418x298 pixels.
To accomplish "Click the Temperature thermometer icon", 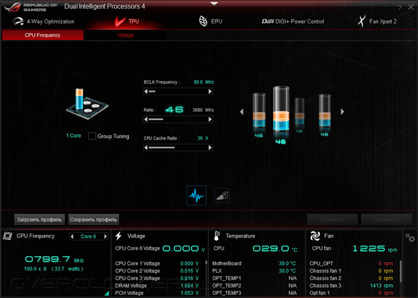I will 217,236.
